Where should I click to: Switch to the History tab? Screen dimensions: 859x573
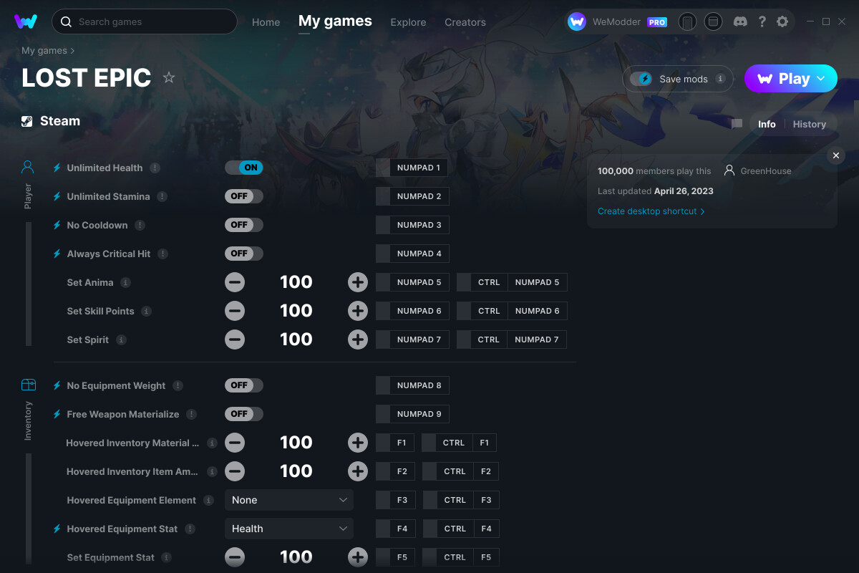[x=810, y=124]
